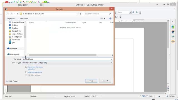Screen dimensions: 178x100
Task: Close the Writer sidebar with X
Action: pyautogui.click(x=174, y=9)
